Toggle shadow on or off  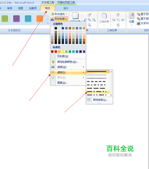pos(90,20)
